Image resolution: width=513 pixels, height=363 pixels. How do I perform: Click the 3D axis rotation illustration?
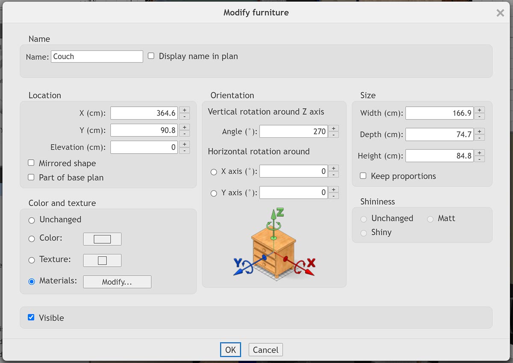click(274, 243)
